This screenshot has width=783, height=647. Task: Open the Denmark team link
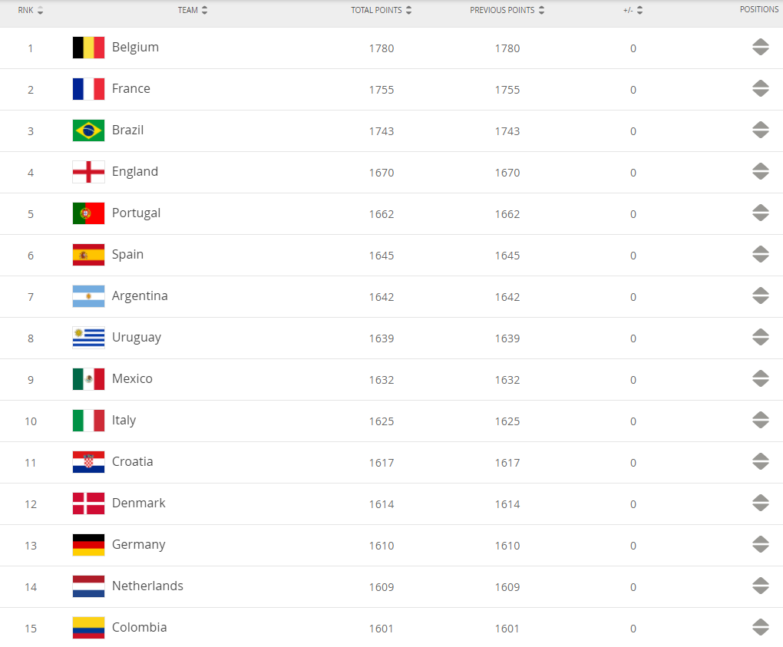[138, 503]
